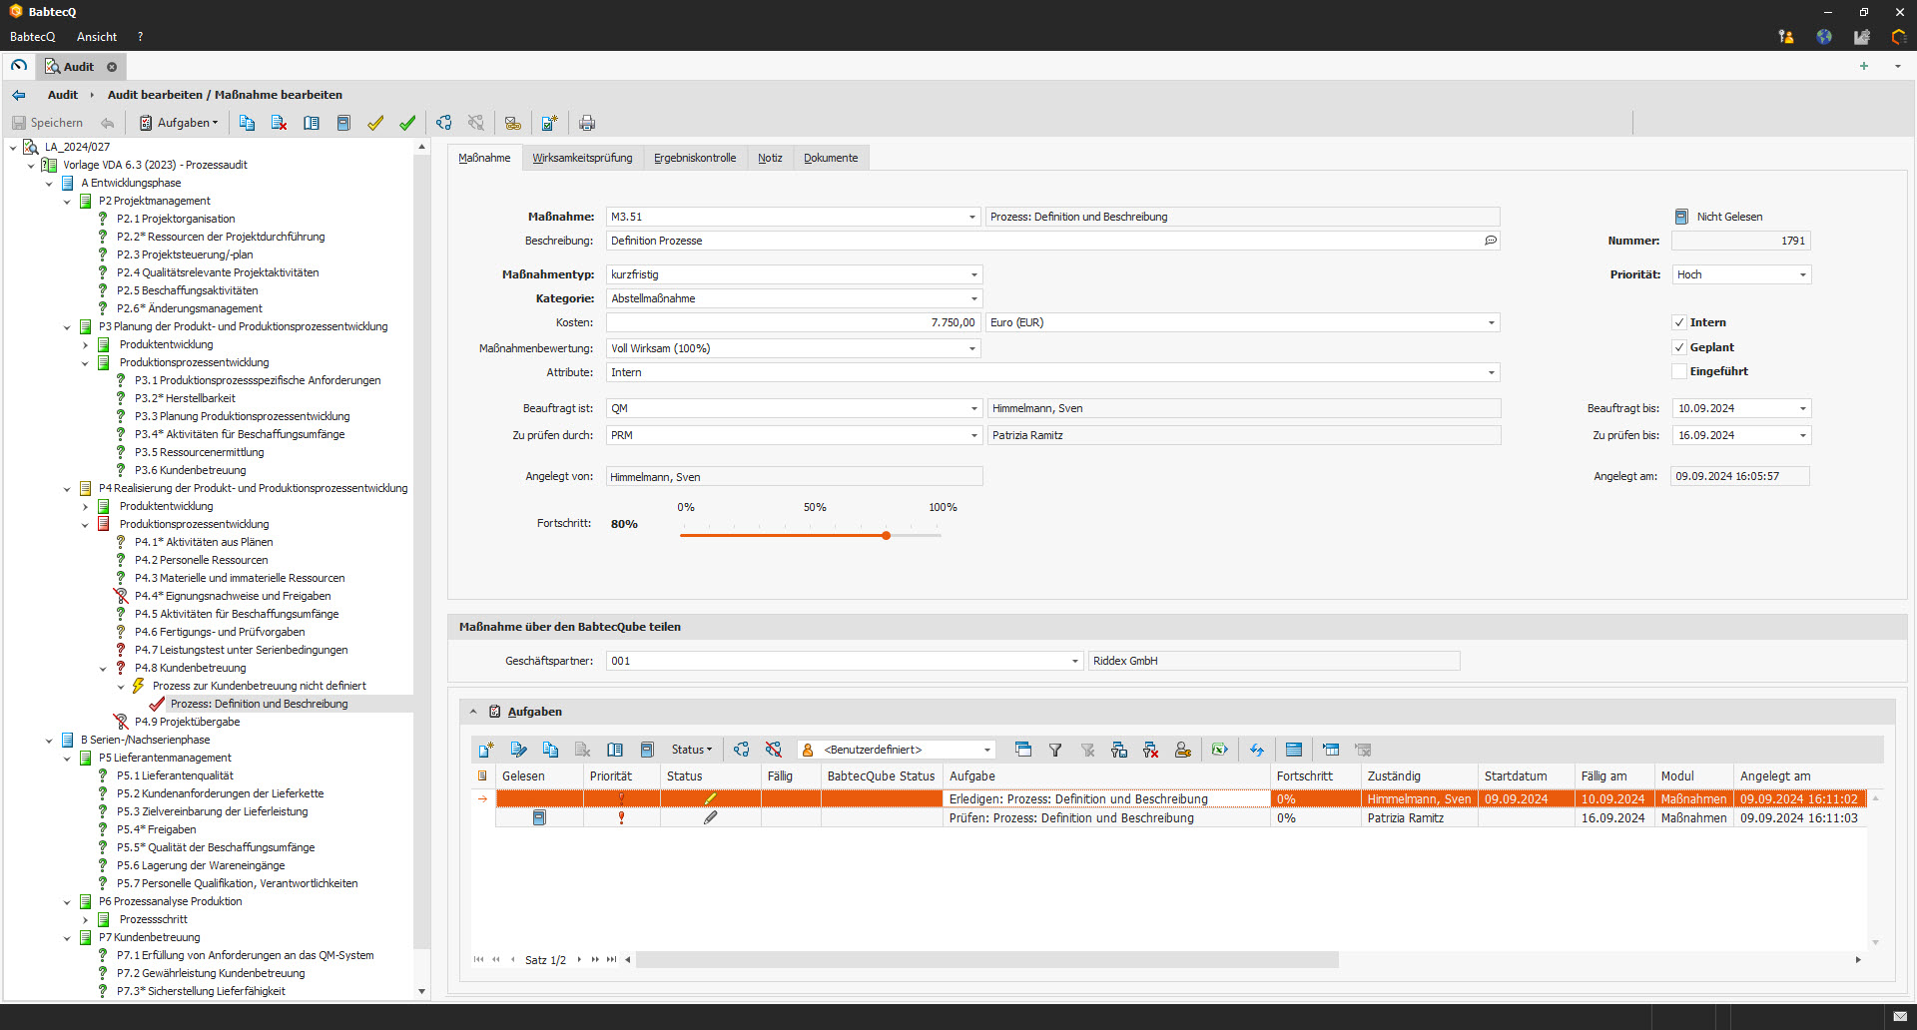
Task: Click the yellow checkmark toolbar icon
Action: tap(375, 123)
